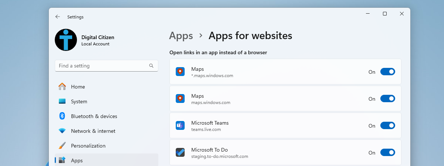This screenshot has width=444, height=166.
Task: Select Network & internet category
Action: [107, 131]
